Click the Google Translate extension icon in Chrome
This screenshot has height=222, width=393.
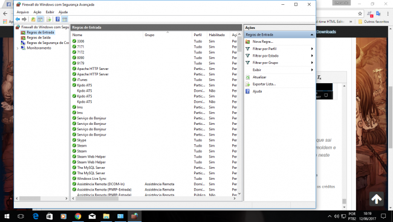click(378, 13)
